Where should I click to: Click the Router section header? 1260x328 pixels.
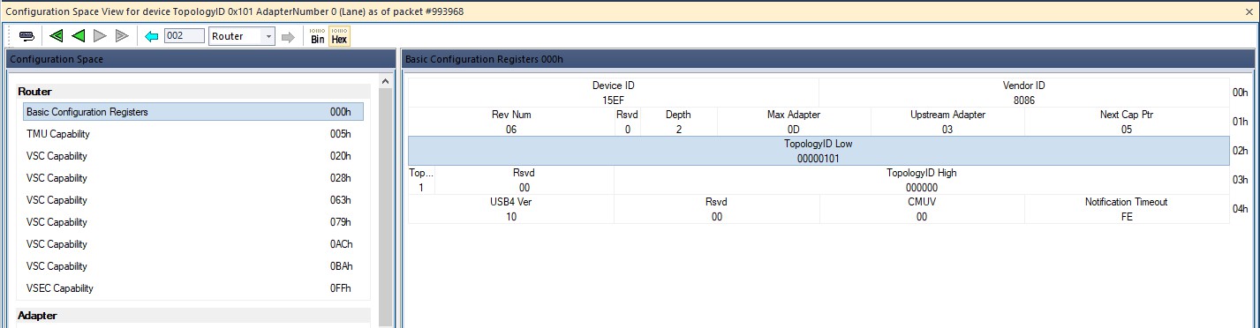193,92
